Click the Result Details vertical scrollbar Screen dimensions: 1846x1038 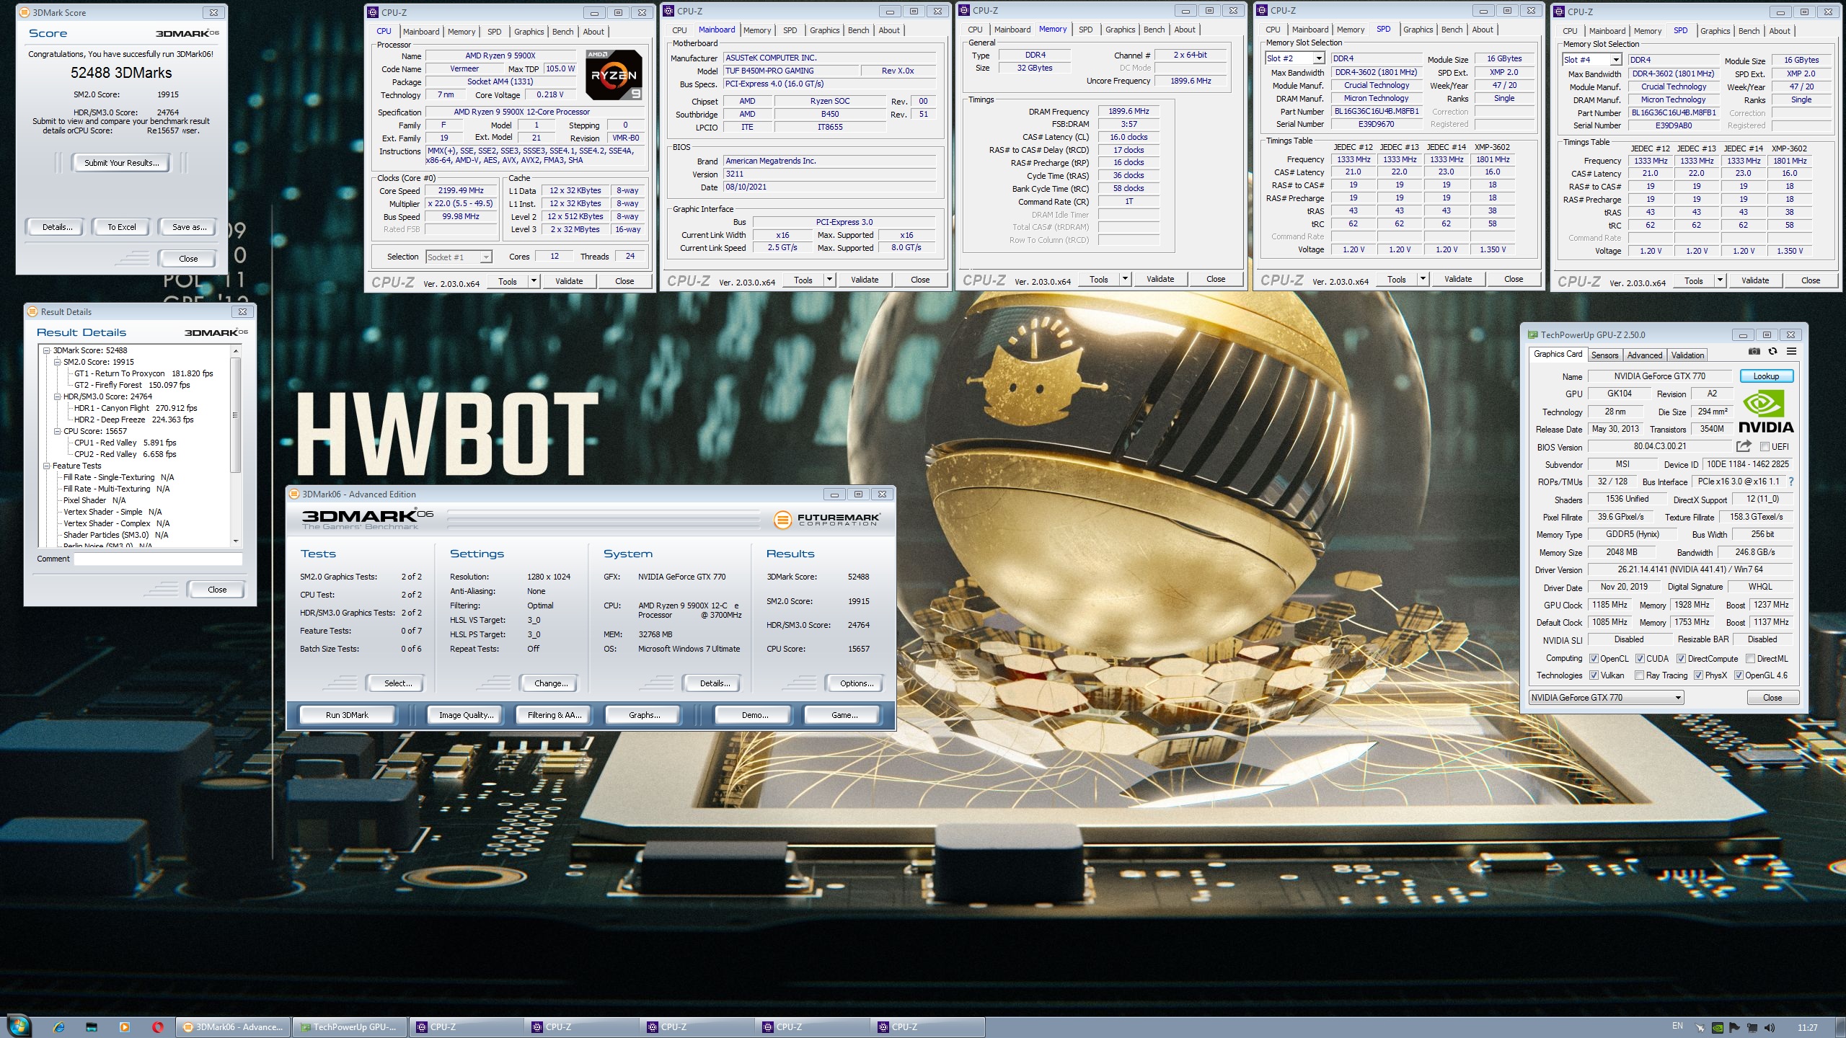coord(235,445)
